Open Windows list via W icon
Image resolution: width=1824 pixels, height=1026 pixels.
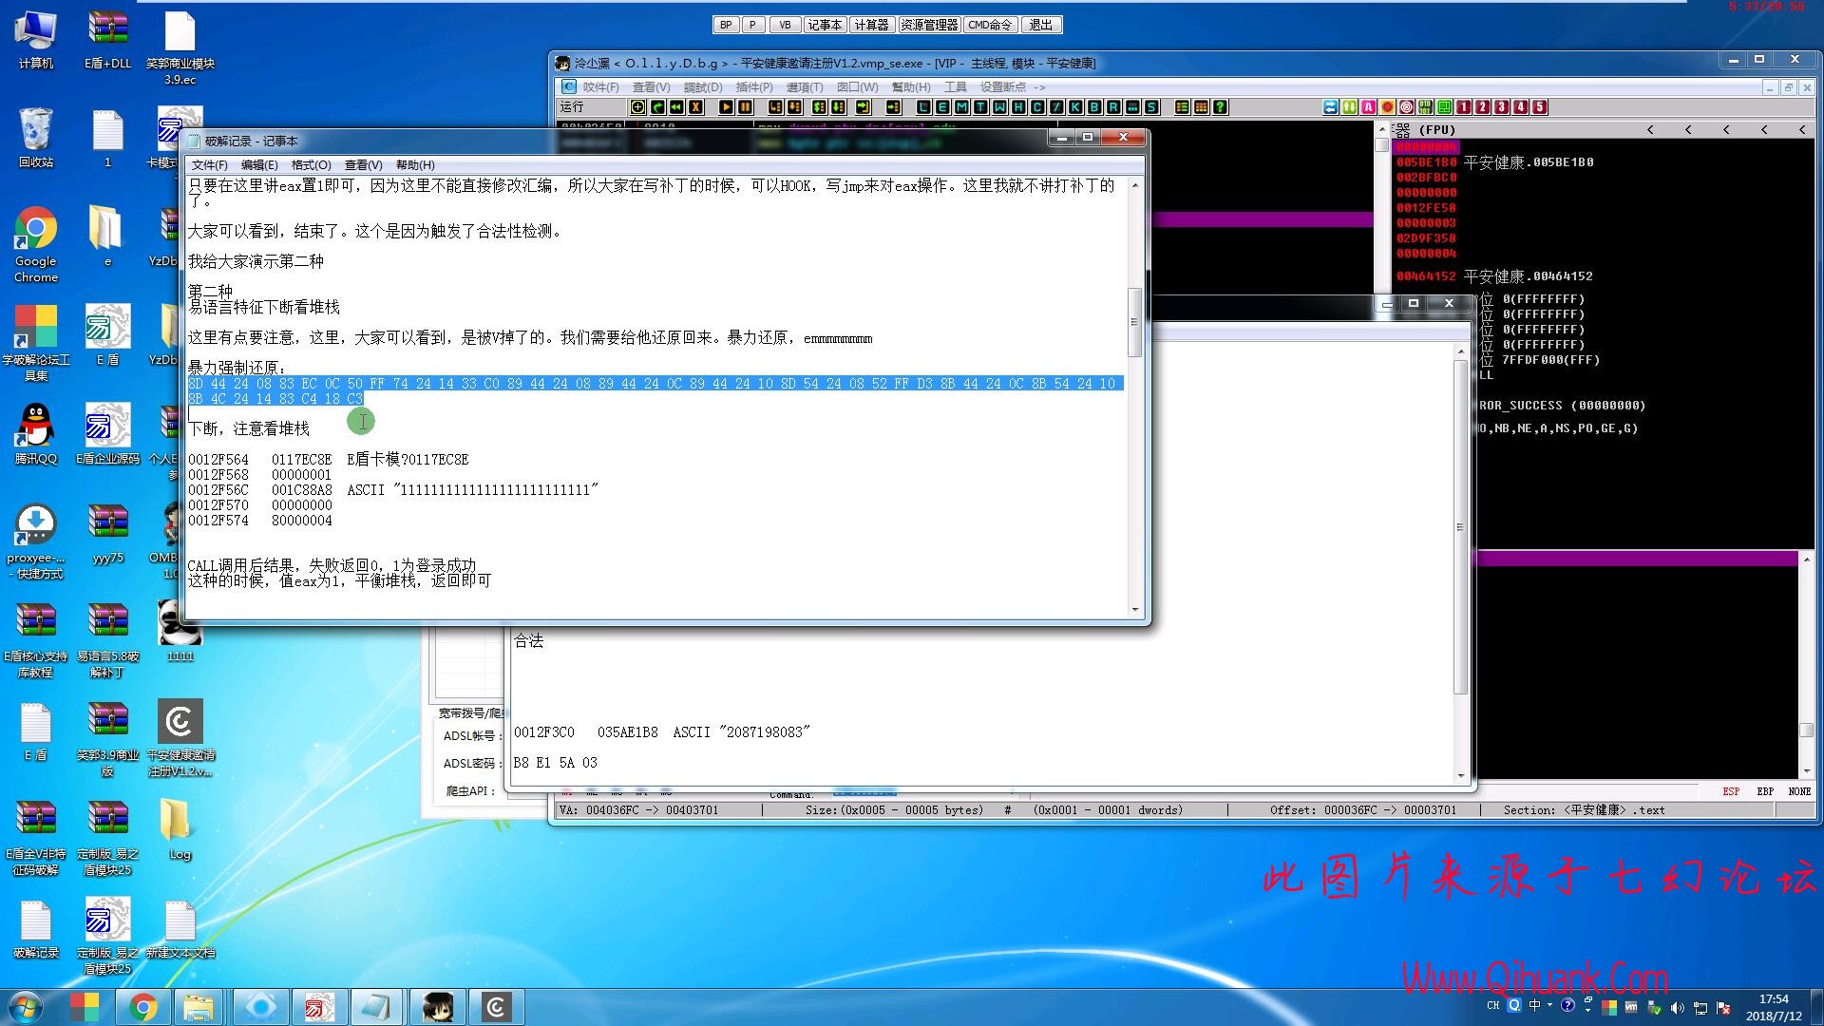tap(999, 106)
